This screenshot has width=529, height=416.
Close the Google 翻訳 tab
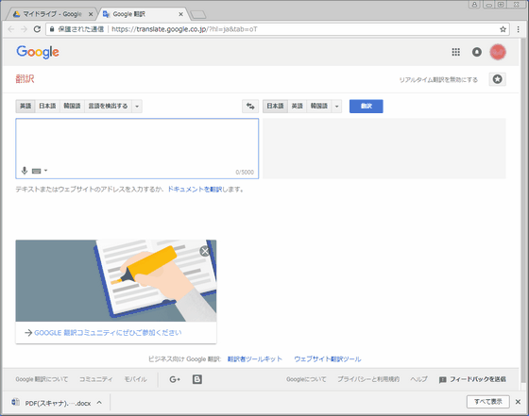pos(180,14)
